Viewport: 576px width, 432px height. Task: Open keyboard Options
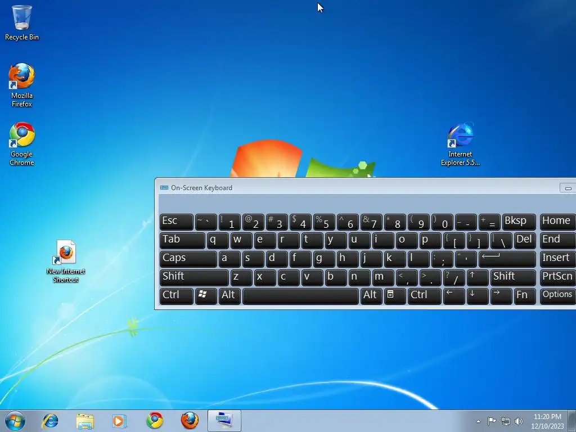click(x=558, y=296)
